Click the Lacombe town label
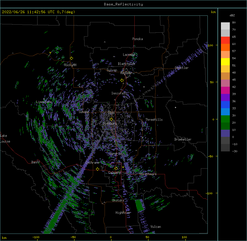Screen dimensions: 247x241 [129, 55]
